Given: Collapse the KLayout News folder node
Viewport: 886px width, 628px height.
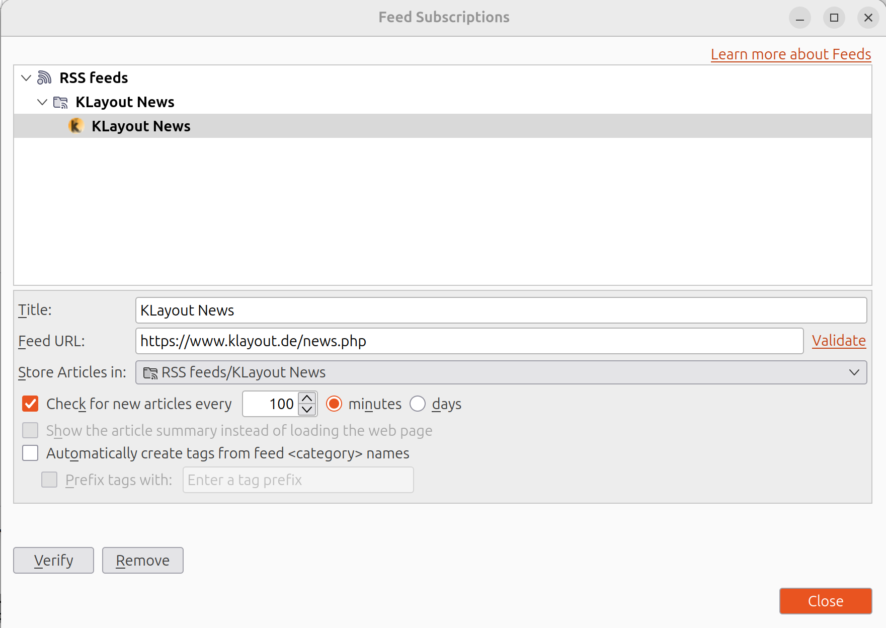Looking at the screenshot, I should tap(42, 102).
